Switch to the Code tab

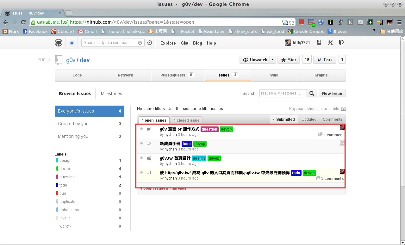point(77,75)
